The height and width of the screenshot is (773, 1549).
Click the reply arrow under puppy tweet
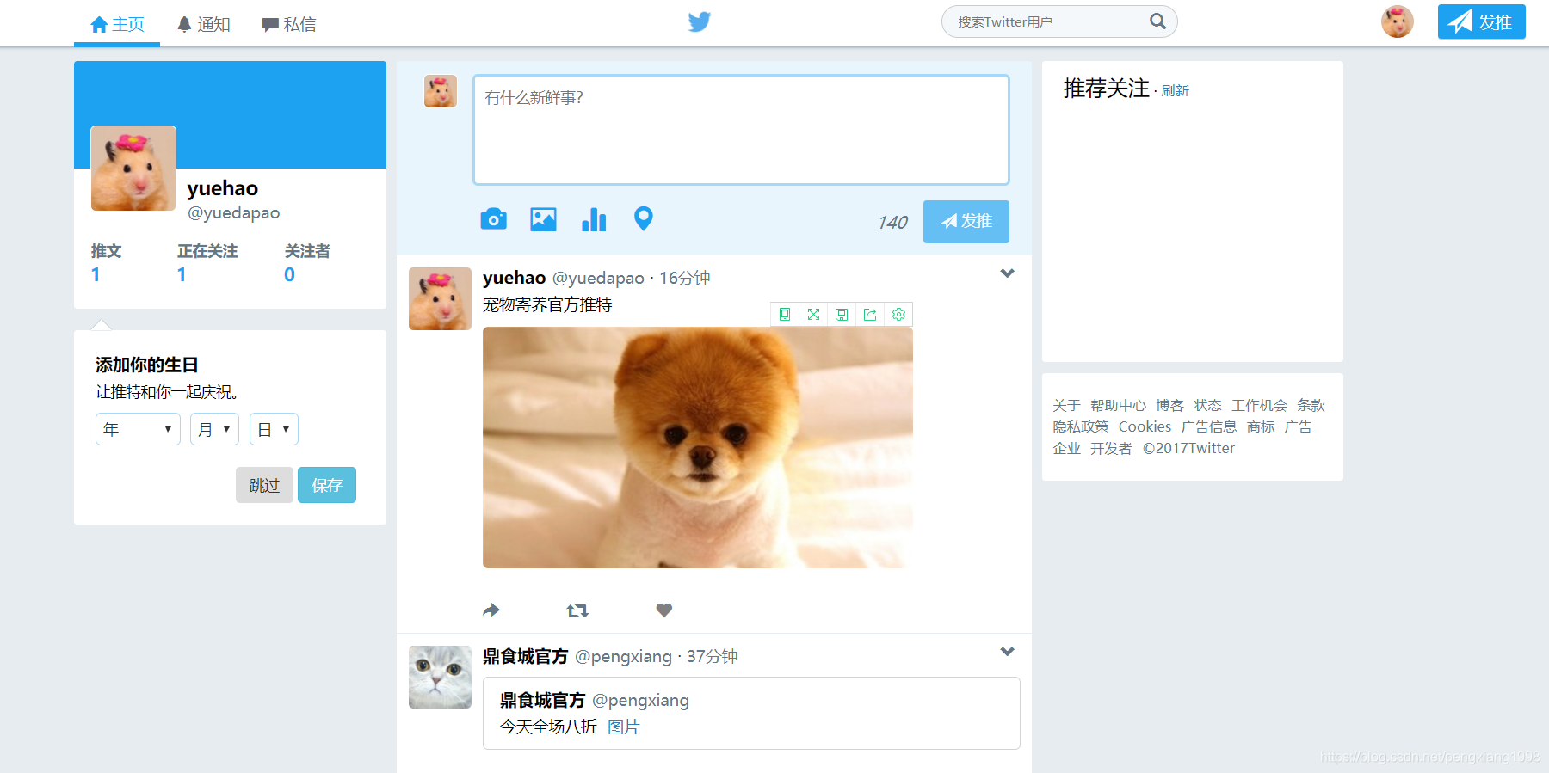point(491,610)
